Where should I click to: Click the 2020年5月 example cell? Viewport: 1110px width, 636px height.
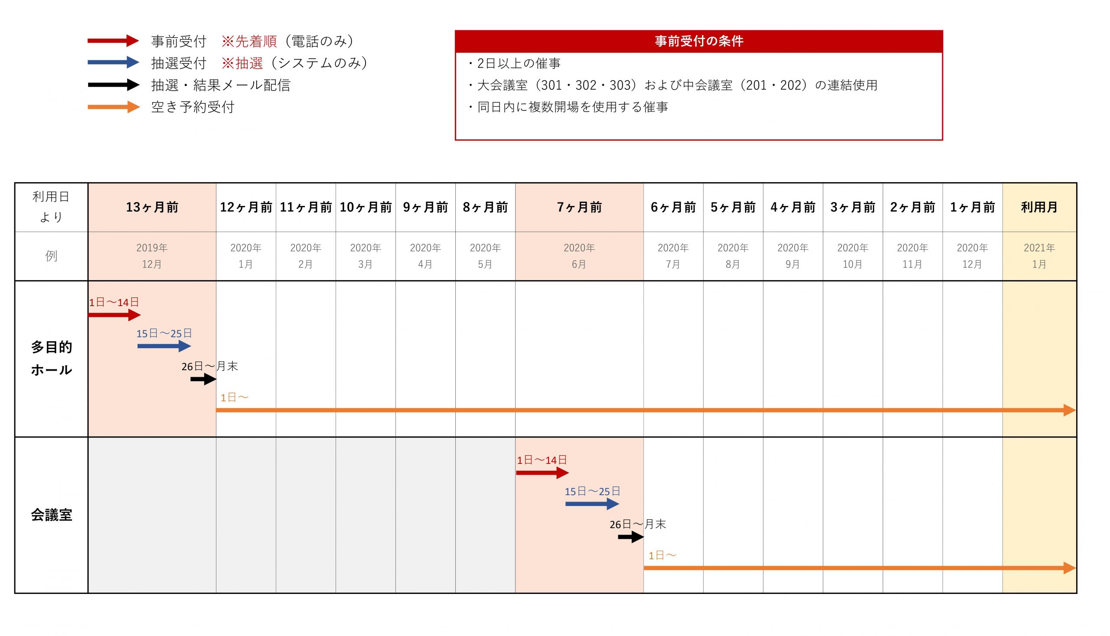[x=485, y=256]
